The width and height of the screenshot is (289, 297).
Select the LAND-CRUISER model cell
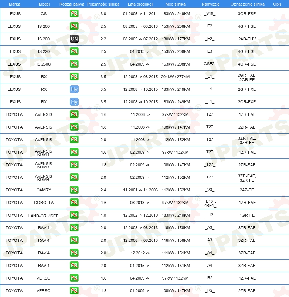[44, 216]
